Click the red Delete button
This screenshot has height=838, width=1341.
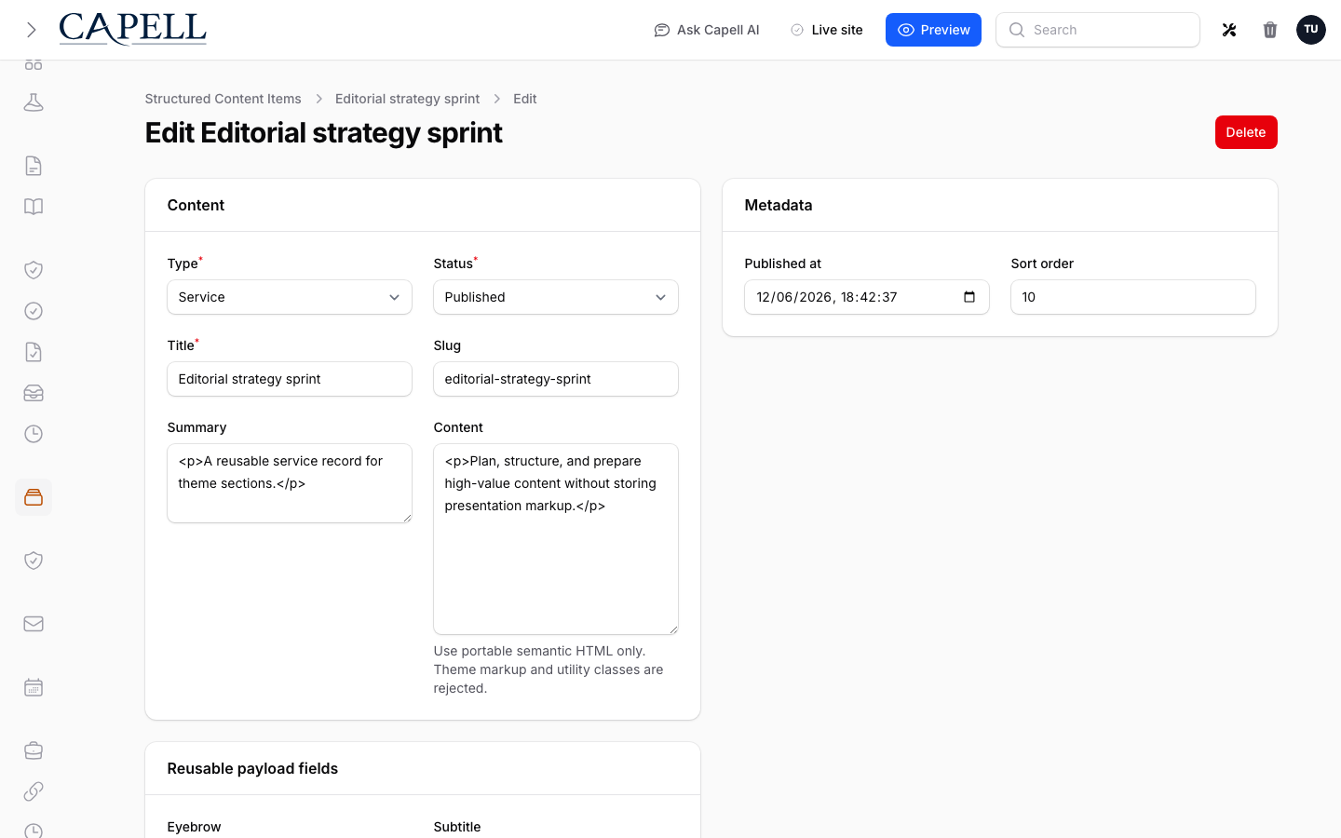coord(1246,132)
